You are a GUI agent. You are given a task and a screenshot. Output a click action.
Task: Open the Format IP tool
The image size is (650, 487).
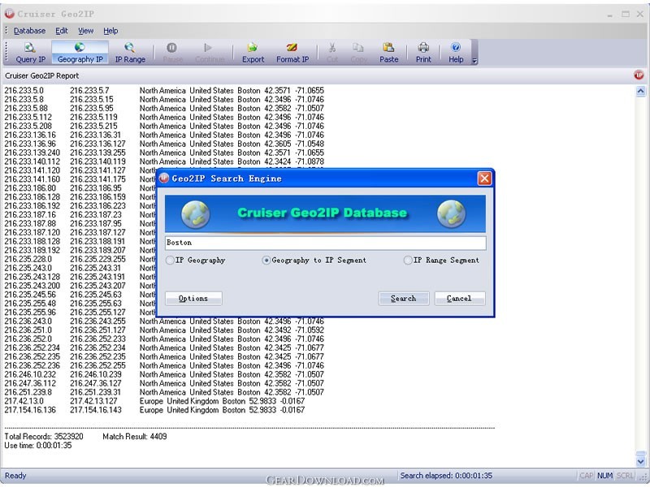pos(292,53)
